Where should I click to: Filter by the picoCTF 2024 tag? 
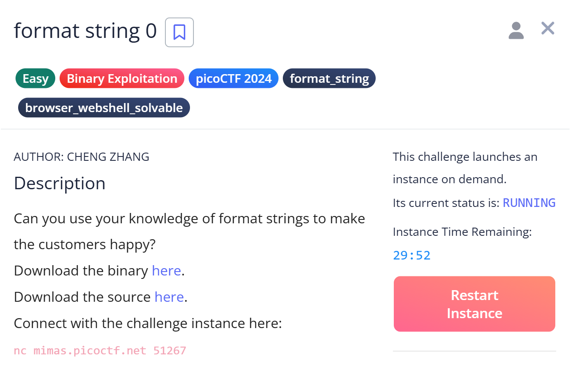(x=234, y=79)
